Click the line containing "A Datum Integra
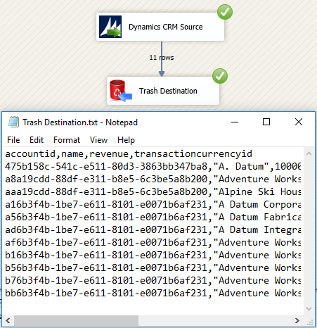Image resolution: width=317 pixels, height=328 pixels. [153, 230]
